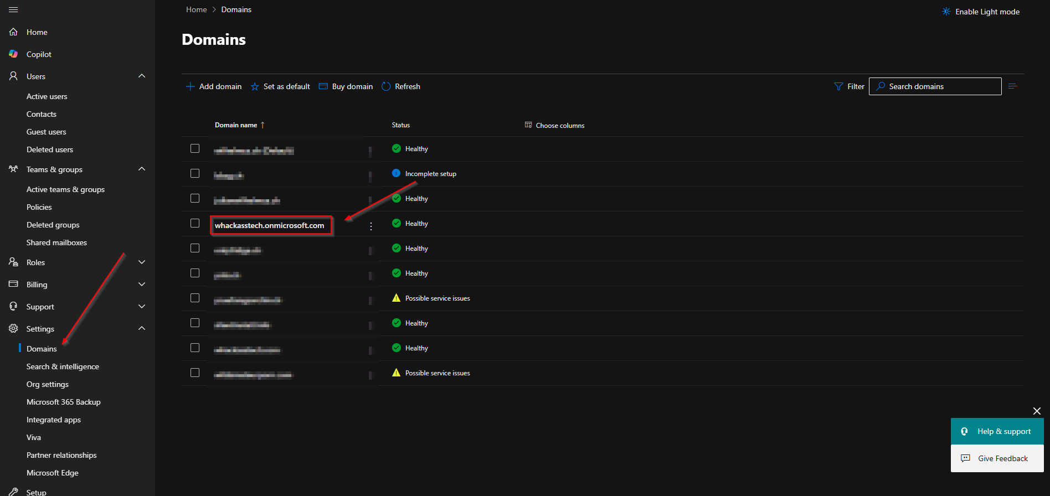Screen dimensions: 1050x496
Task: Open Microsoft 365 Backup in sidebar
Action: pos(64,402)
